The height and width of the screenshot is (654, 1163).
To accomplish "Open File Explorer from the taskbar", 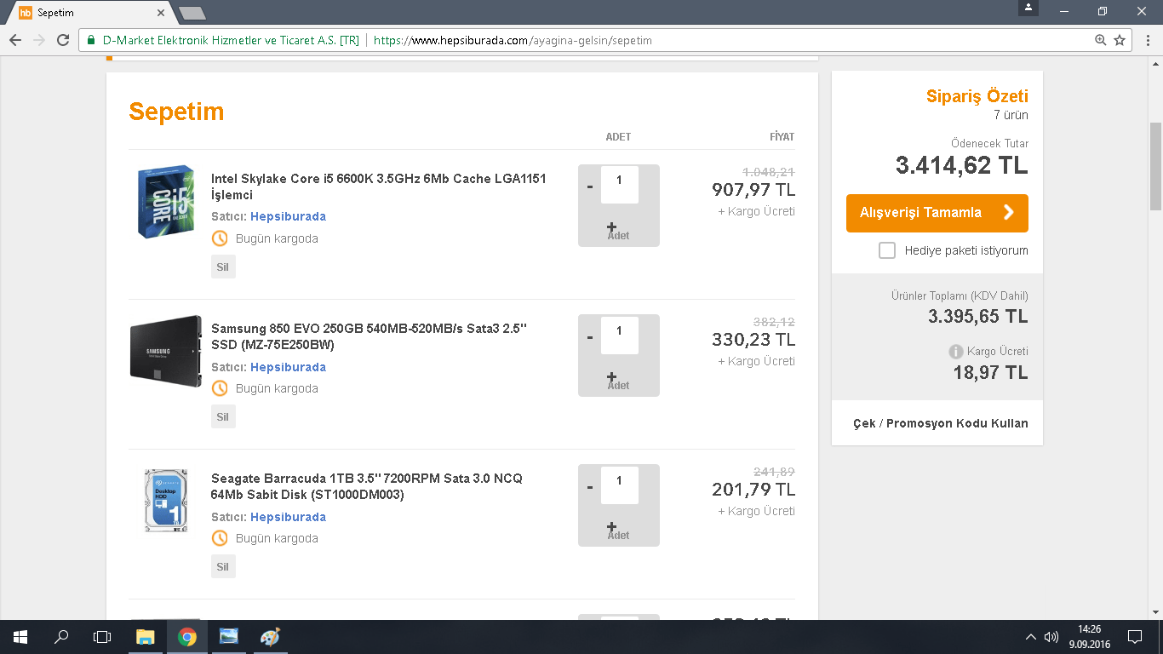I will pos(146,637).
